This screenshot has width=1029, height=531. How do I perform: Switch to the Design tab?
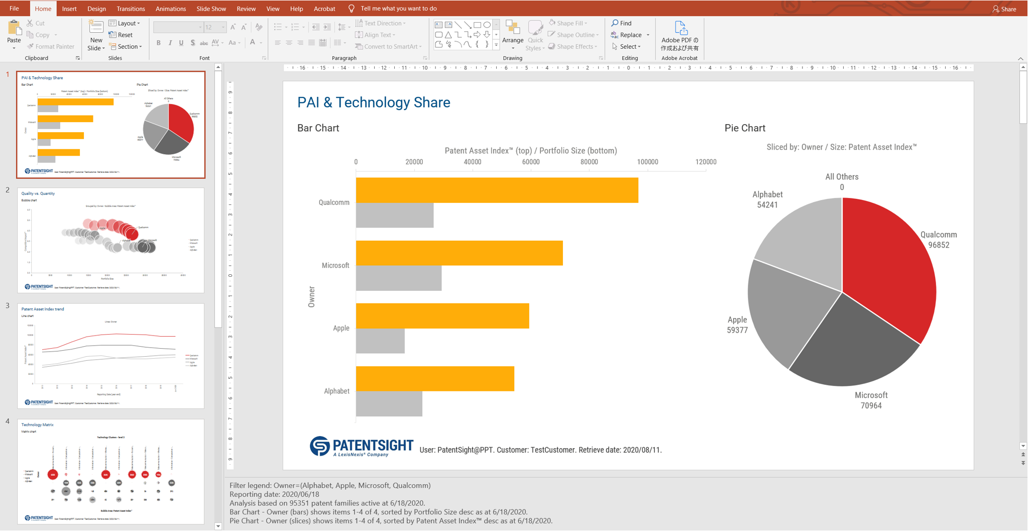point(96,9)
